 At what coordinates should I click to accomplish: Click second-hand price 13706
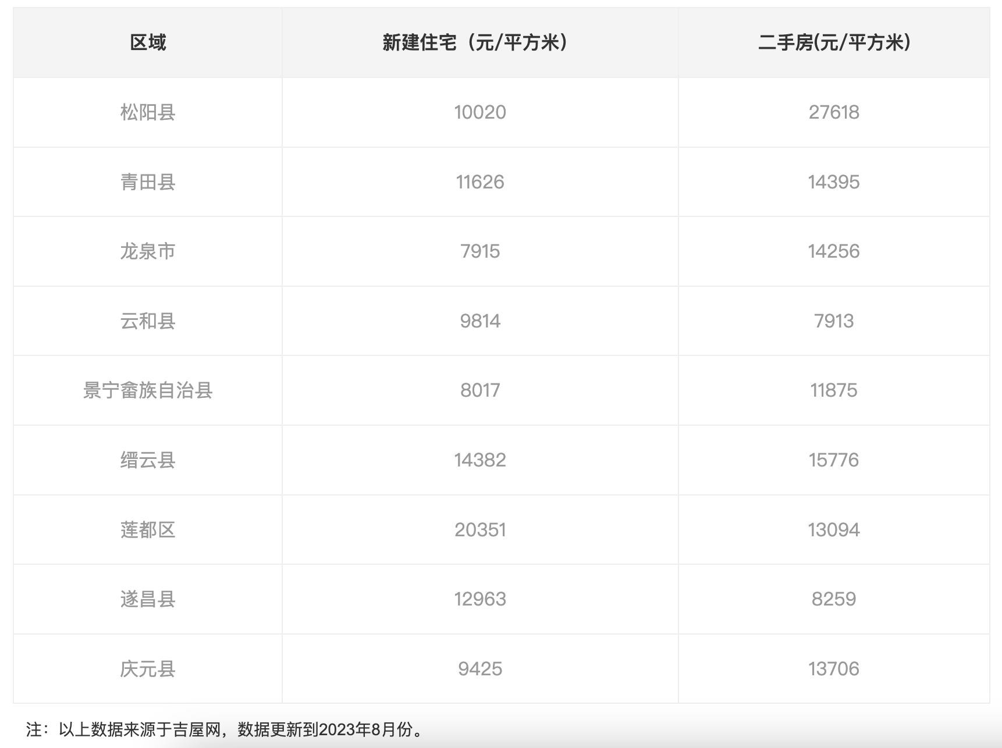833,669
